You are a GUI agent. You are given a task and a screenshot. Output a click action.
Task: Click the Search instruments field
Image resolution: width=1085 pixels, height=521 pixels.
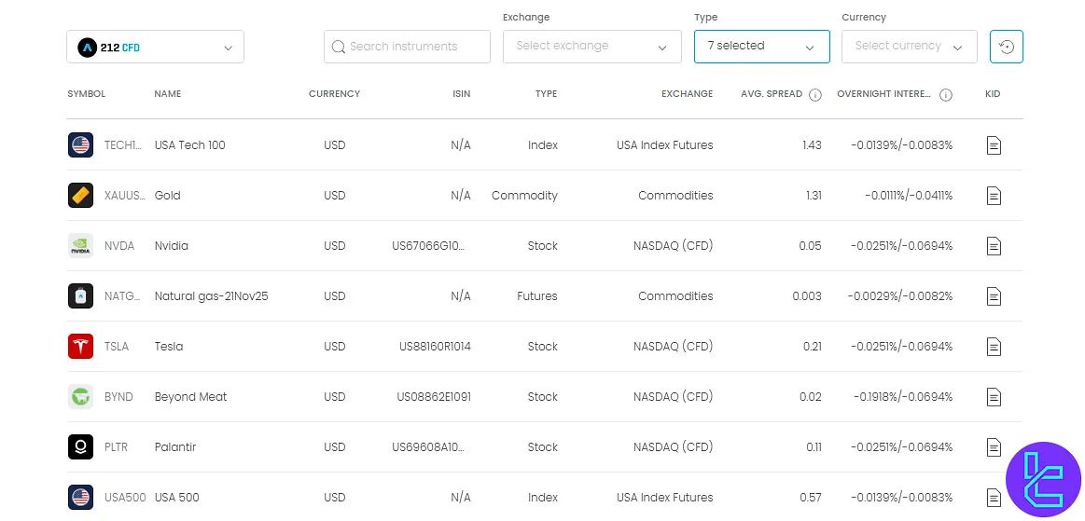pos(407,47)
